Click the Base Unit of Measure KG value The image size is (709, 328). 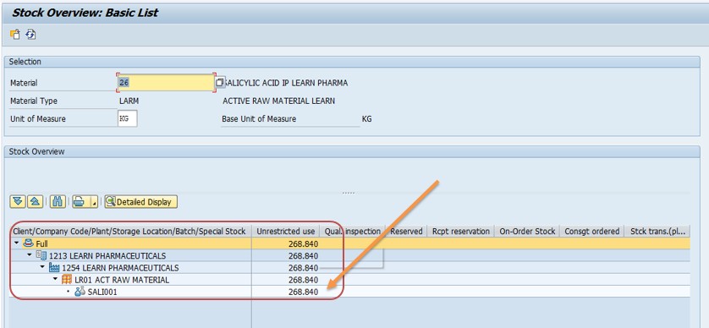[367, 119]
